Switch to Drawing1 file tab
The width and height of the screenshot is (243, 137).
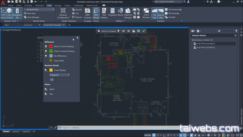[28, 25]
